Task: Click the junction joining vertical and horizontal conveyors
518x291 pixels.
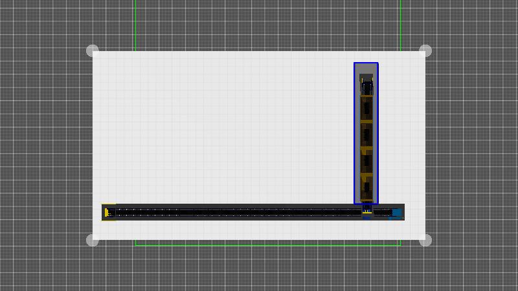Action: tap(366, 211)
